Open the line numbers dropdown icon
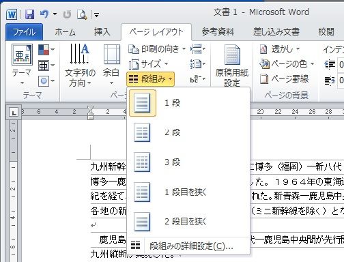344x262 pixels. (197, 64)
